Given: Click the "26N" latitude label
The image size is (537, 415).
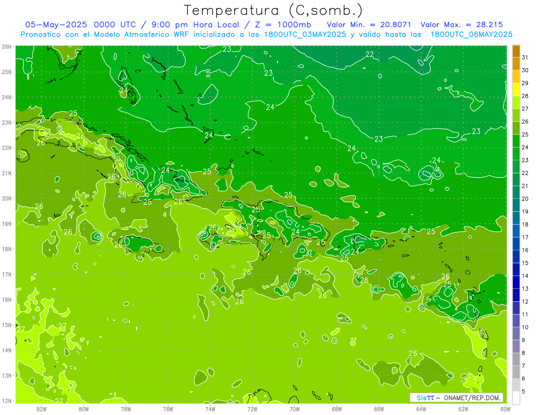Looking at the screenshot, I should pyautogui.click(x=7, y=47).
